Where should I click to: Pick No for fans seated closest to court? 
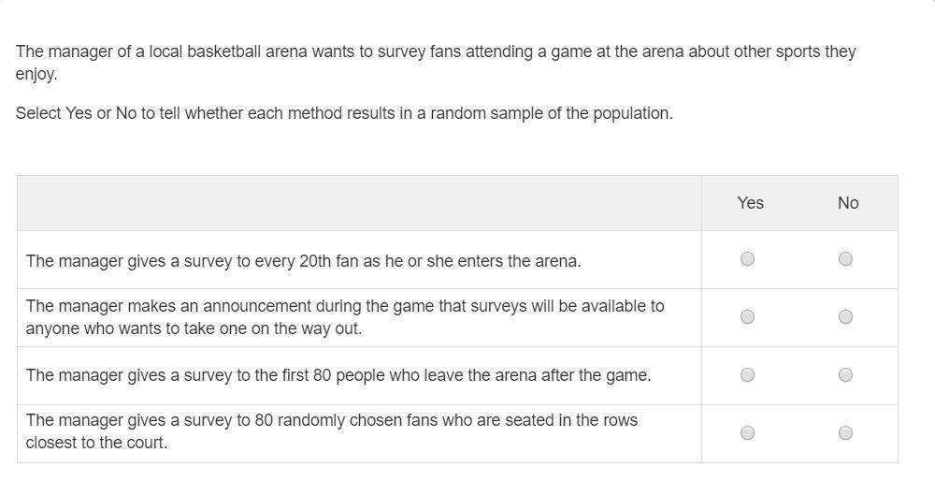845,432
